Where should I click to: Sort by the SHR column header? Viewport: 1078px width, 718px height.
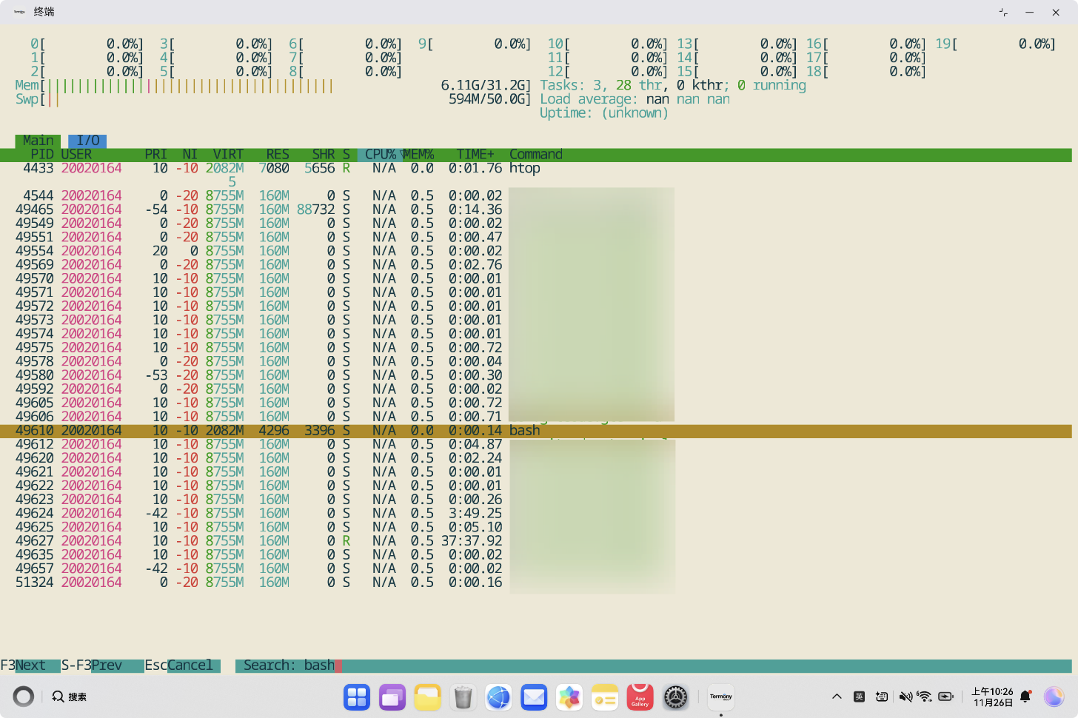coord(323,155)
